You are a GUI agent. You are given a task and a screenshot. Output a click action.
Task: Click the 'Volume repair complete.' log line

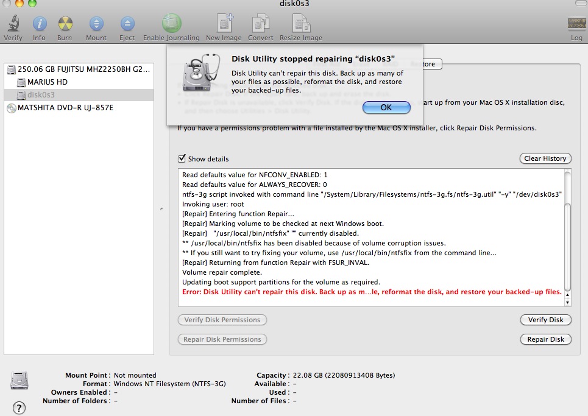tap(222, 272)
